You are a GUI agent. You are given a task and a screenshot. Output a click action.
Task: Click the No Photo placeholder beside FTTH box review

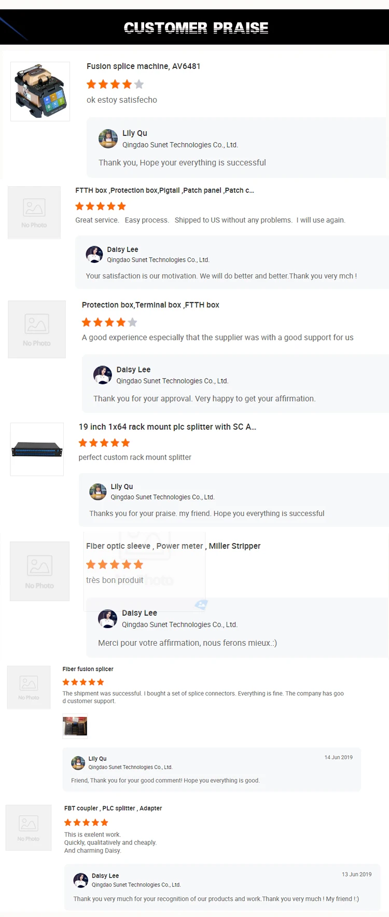coord(34,213)
